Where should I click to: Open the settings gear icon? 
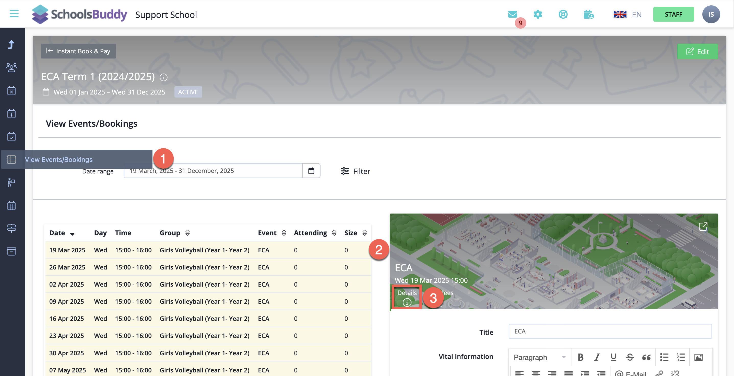click(x=538, y=14)
